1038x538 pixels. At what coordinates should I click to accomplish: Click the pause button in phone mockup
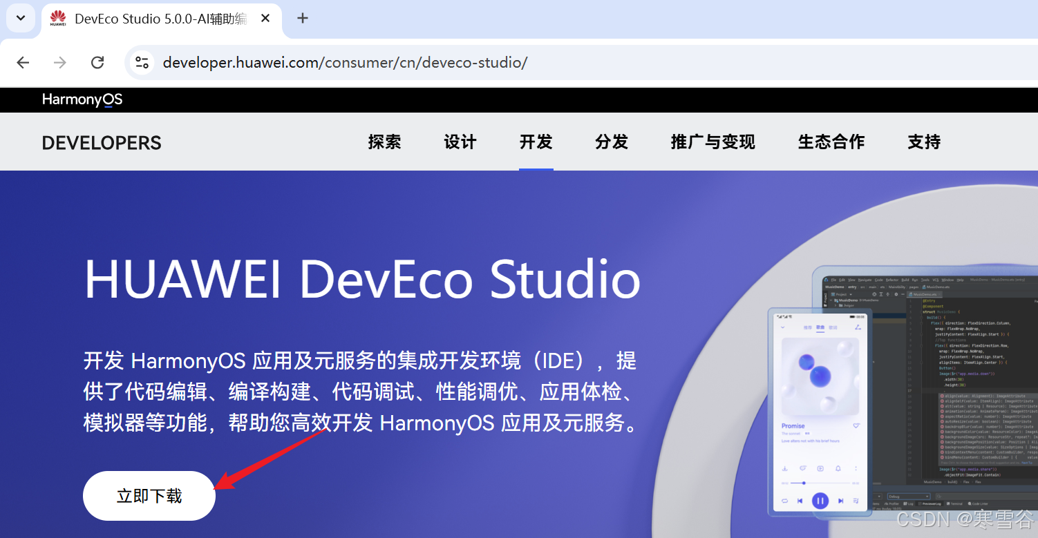(820, 500)
